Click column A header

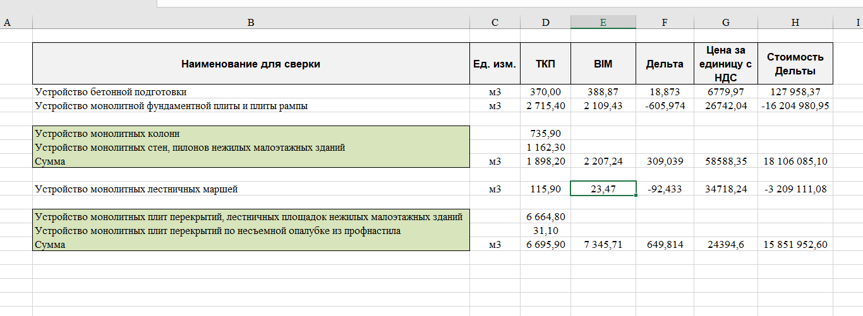coord(8,23)
